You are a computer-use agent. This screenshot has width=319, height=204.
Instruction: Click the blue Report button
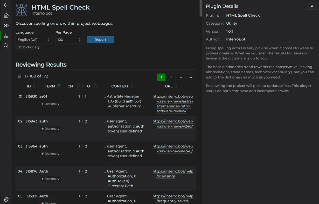point(100,40)
